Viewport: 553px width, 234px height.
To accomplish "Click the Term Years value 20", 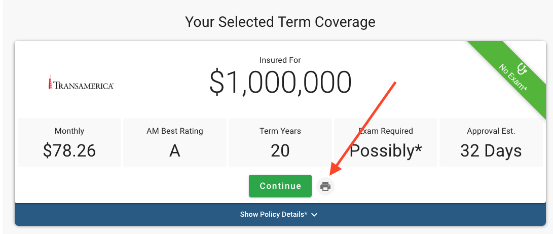I will point(280,150).
